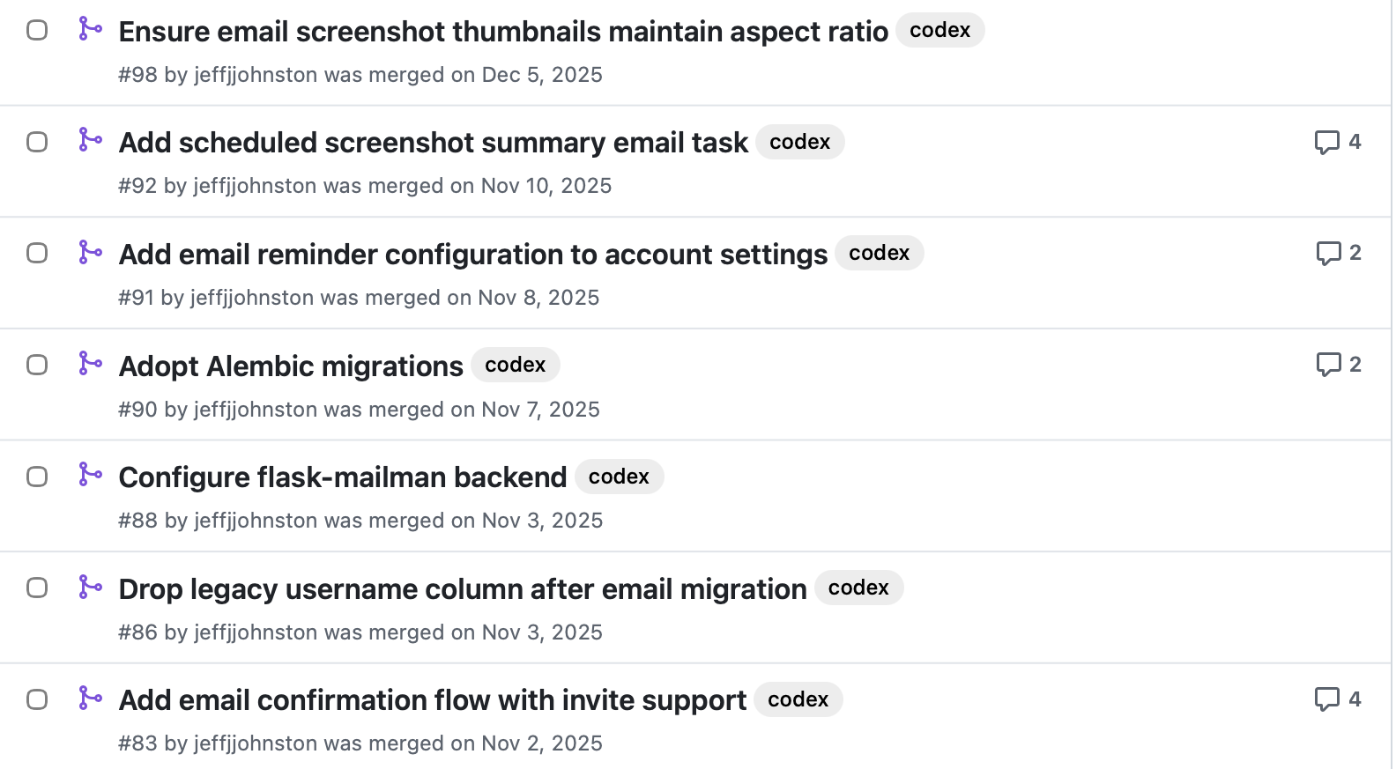Image resolution: width=1396 pixels, height=769 pixels.
Task: Select checkbox for Ensure email screenshot thumbnails PR
Action: tap(37, 30)
